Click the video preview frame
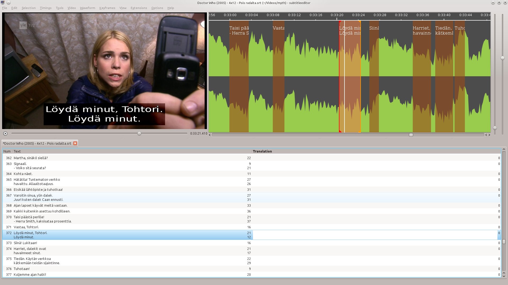 point(105,71)
